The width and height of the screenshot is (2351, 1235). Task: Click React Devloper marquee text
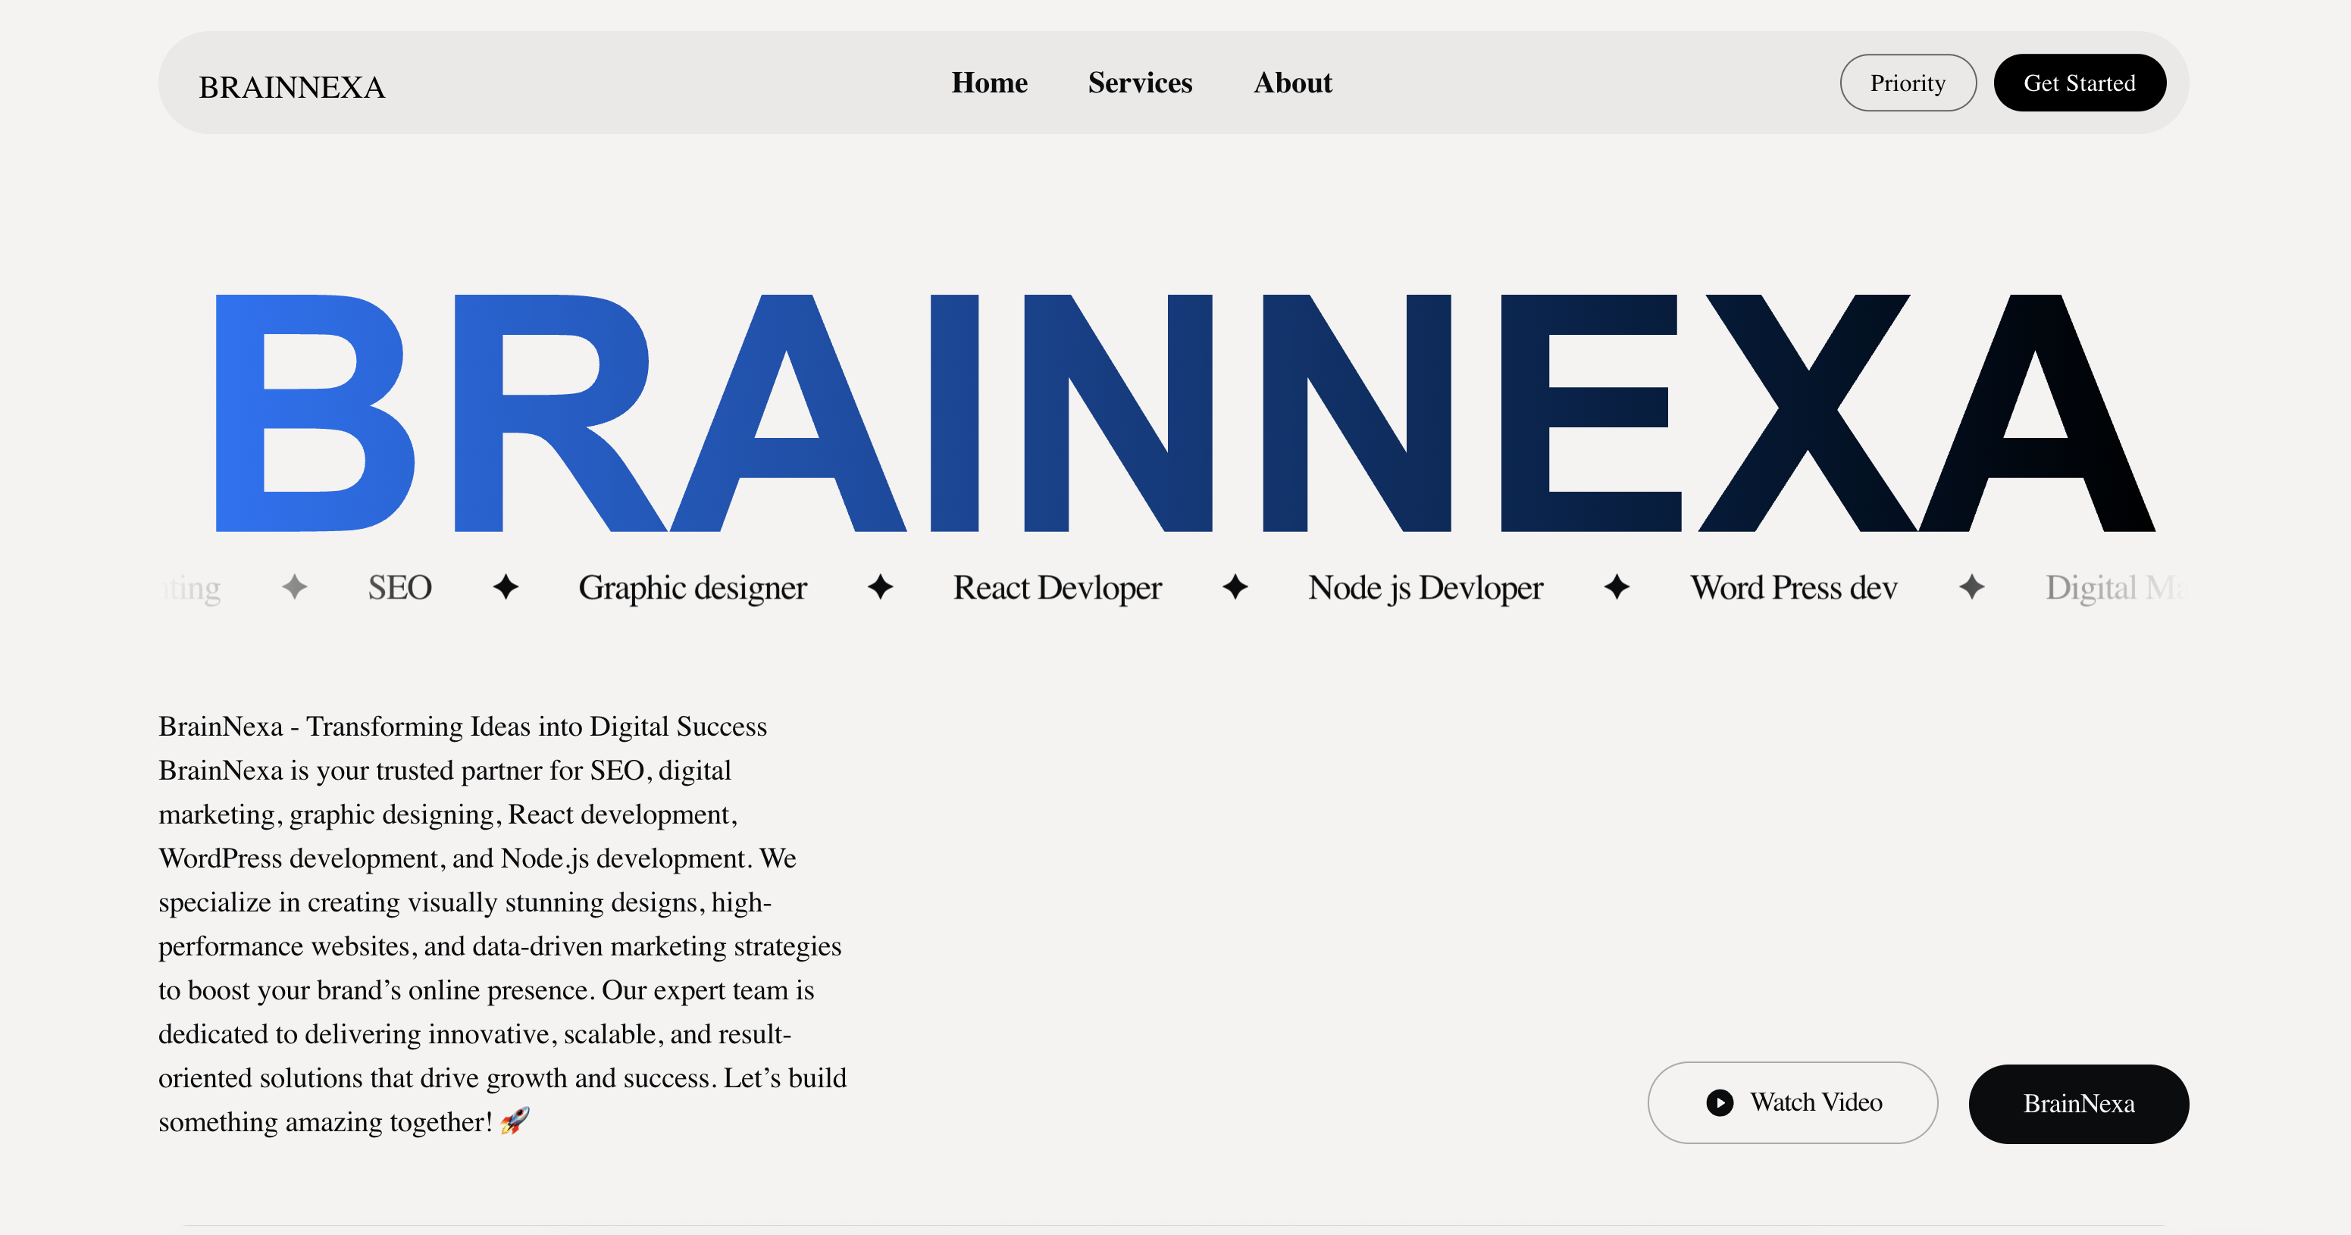(x=1057, y=587)
